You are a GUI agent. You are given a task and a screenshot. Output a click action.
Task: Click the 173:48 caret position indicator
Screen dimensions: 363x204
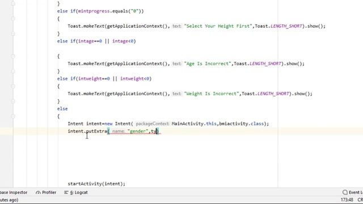pos(347,200)
